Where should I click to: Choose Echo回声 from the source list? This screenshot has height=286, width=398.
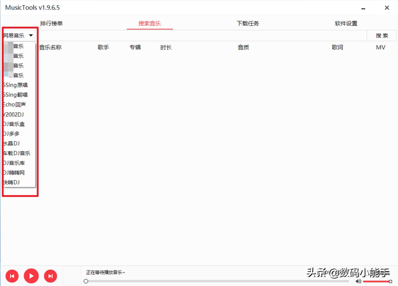[x=14, y=104]
